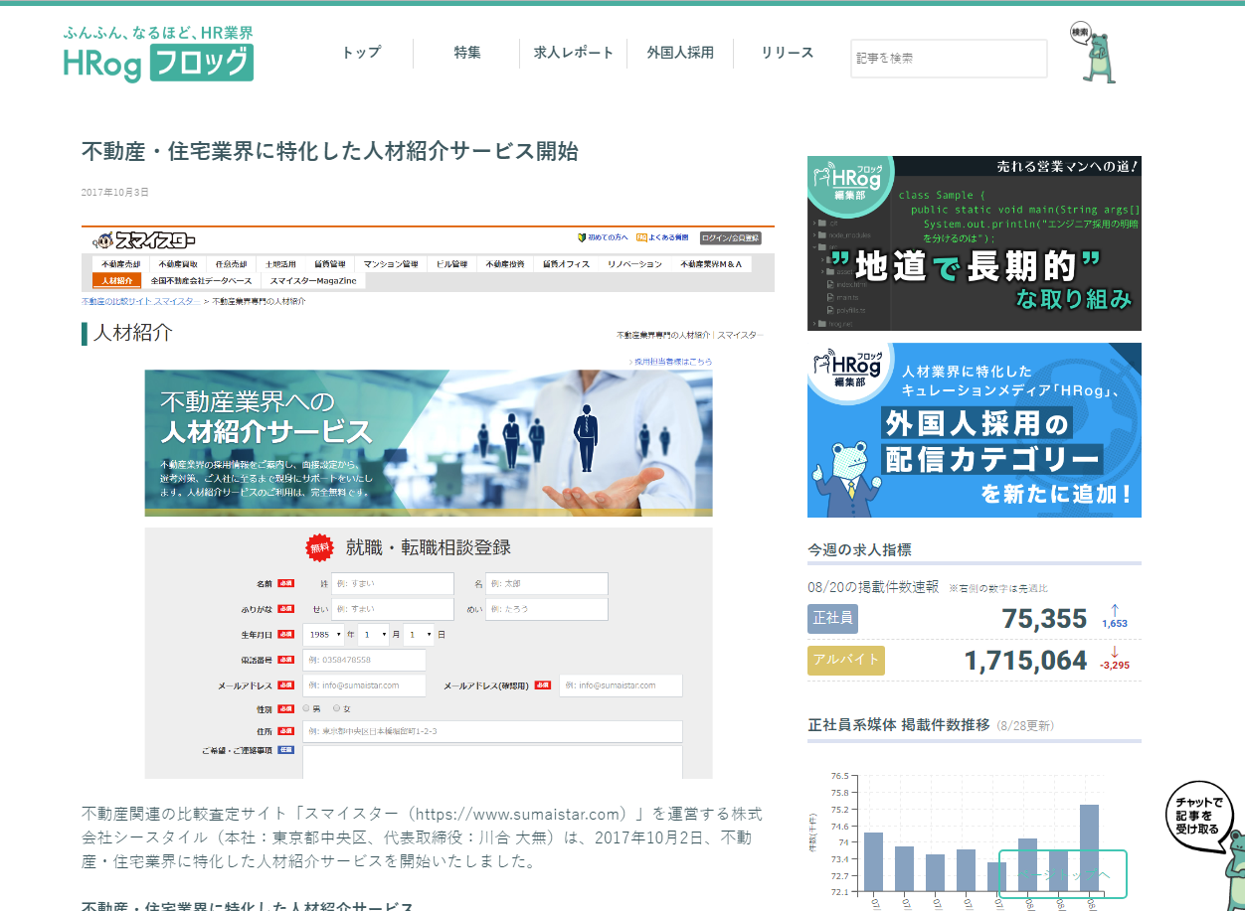Click the スマイスター logo in the article screenshot
This screenshot has width=1245, height=911.
tap(145, 239)
